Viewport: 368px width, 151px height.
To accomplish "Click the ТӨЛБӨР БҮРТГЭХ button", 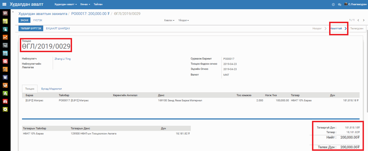I will click(x=31, y=29).
